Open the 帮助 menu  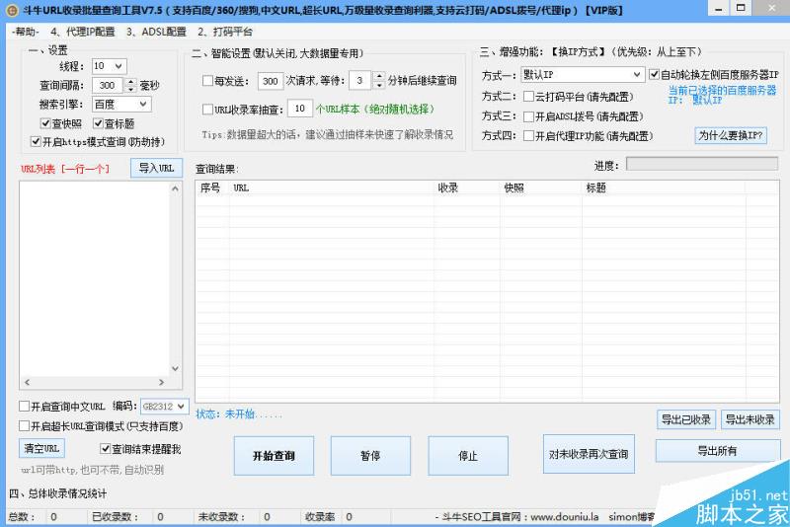pos(26,32)
